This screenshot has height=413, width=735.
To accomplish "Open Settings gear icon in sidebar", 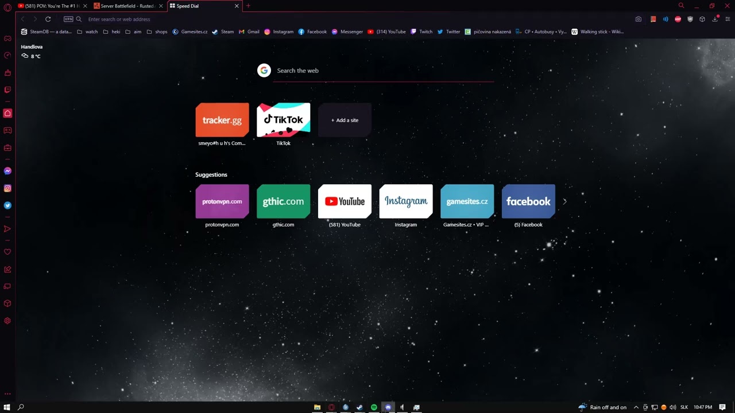I will [x=7, y=321].
